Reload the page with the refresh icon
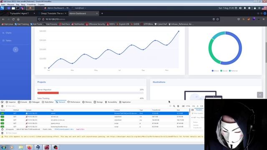 pyautogui.click(x=13, y=20)
